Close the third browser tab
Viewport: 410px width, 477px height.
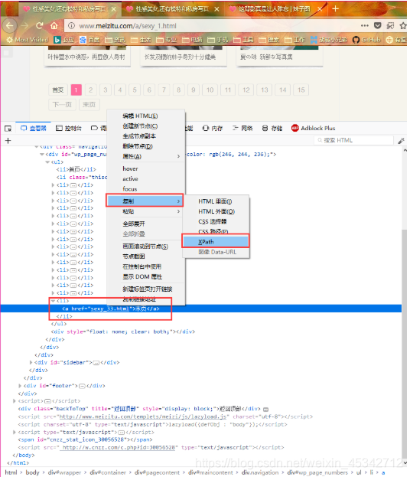coord(320,9)
